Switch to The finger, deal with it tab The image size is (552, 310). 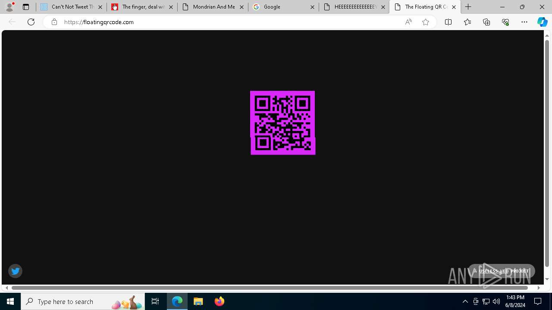click(x=142, y=7)
